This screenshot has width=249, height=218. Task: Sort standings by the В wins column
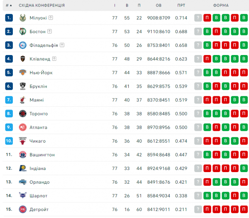pyautogui.click(x=127, y=5)
